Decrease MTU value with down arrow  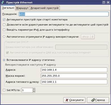tap(34, 91)
